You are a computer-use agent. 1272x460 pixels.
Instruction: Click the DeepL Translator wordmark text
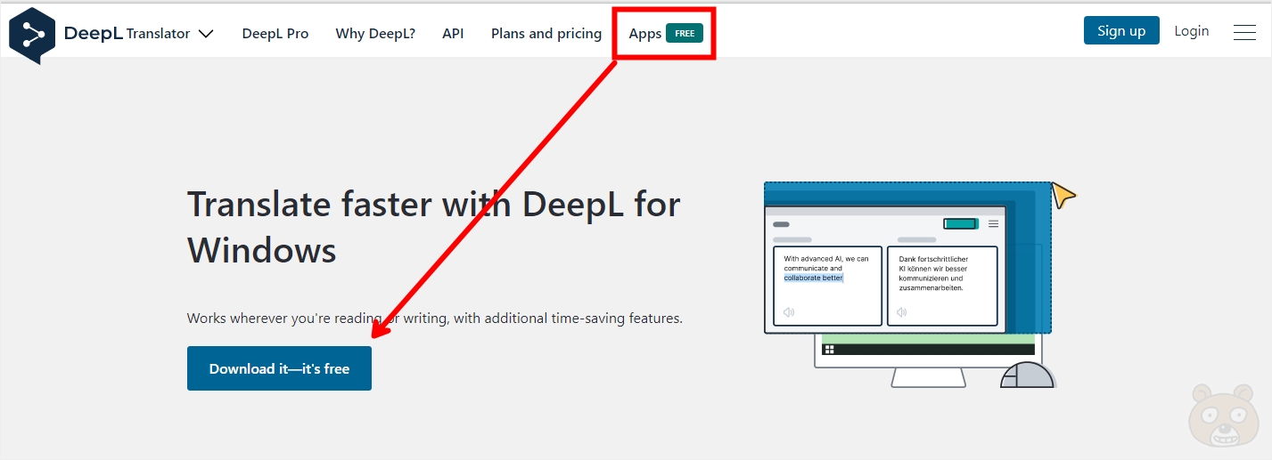[x=127, y=33]
